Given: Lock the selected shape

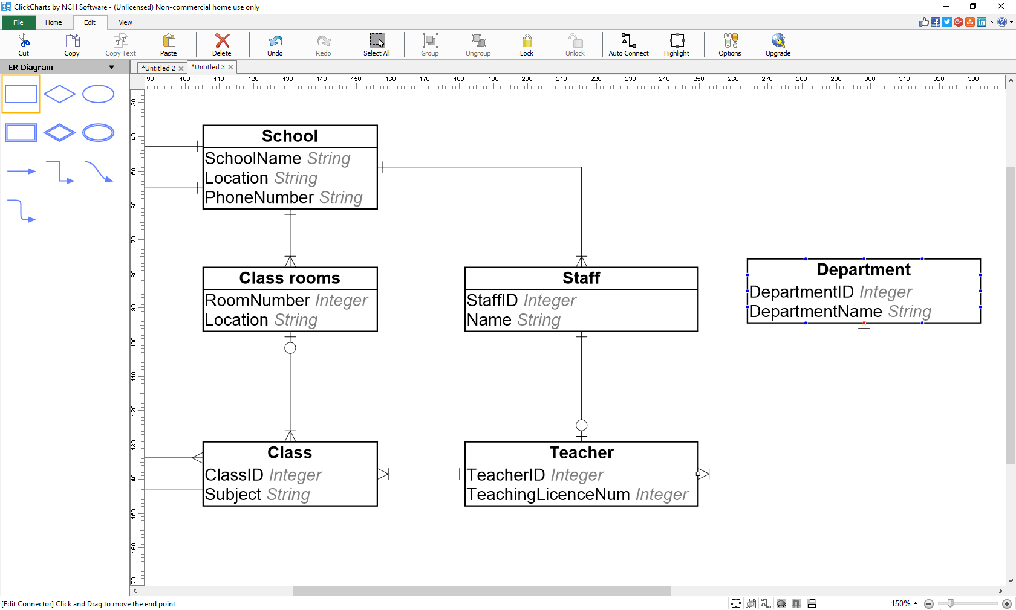Looking at the screenshot, I should point(526,44).
